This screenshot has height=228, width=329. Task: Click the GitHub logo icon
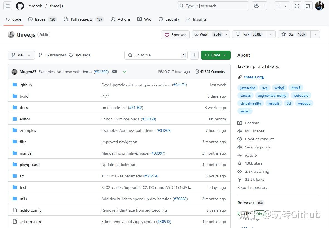(x=20, y=6)
